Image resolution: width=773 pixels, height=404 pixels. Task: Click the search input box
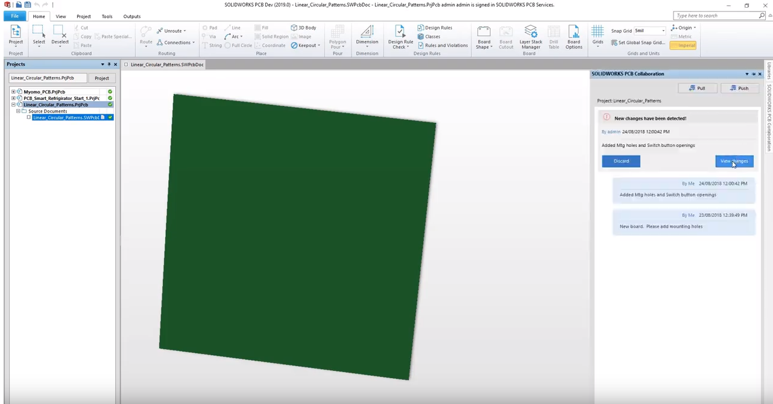pos(716,16)
